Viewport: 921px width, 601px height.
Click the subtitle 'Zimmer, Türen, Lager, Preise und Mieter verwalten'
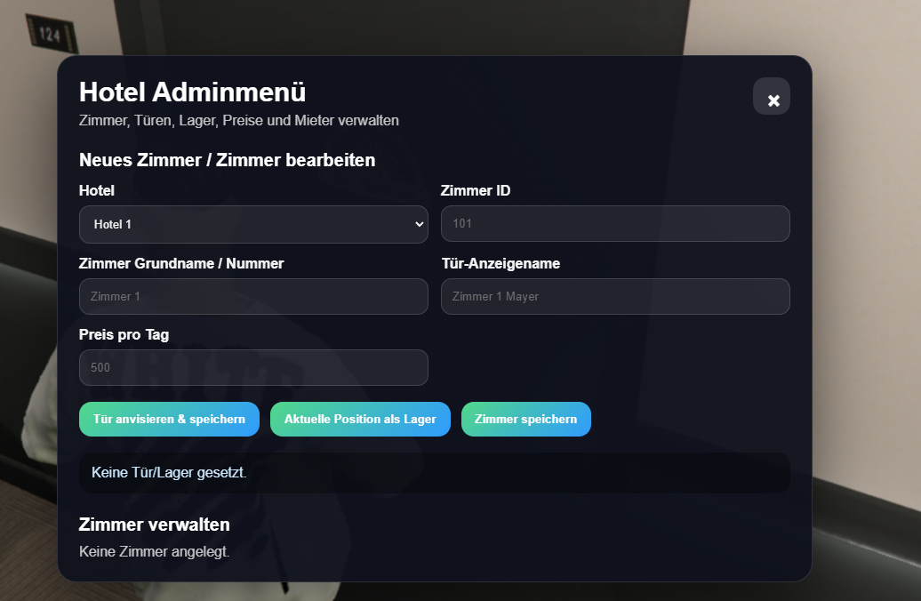click(x=238, y=120)
